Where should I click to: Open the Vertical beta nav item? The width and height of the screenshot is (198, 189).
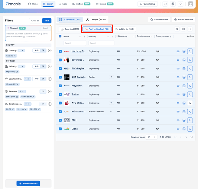coord(81,4)
